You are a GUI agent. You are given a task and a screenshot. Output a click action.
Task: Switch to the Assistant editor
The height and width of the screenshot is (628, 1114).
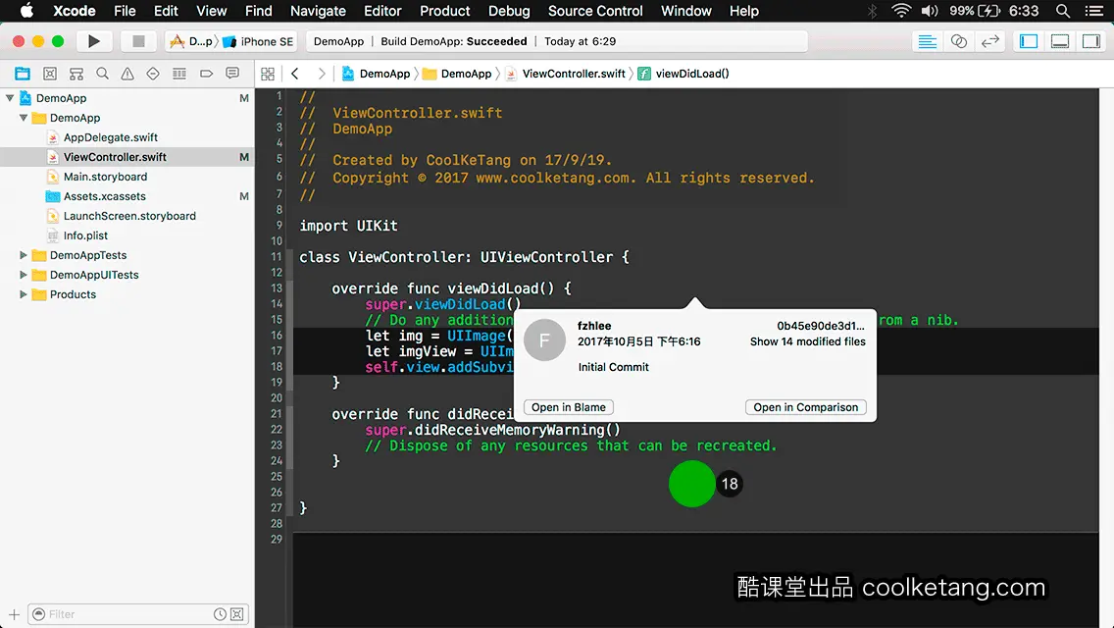tap(958, 41)
